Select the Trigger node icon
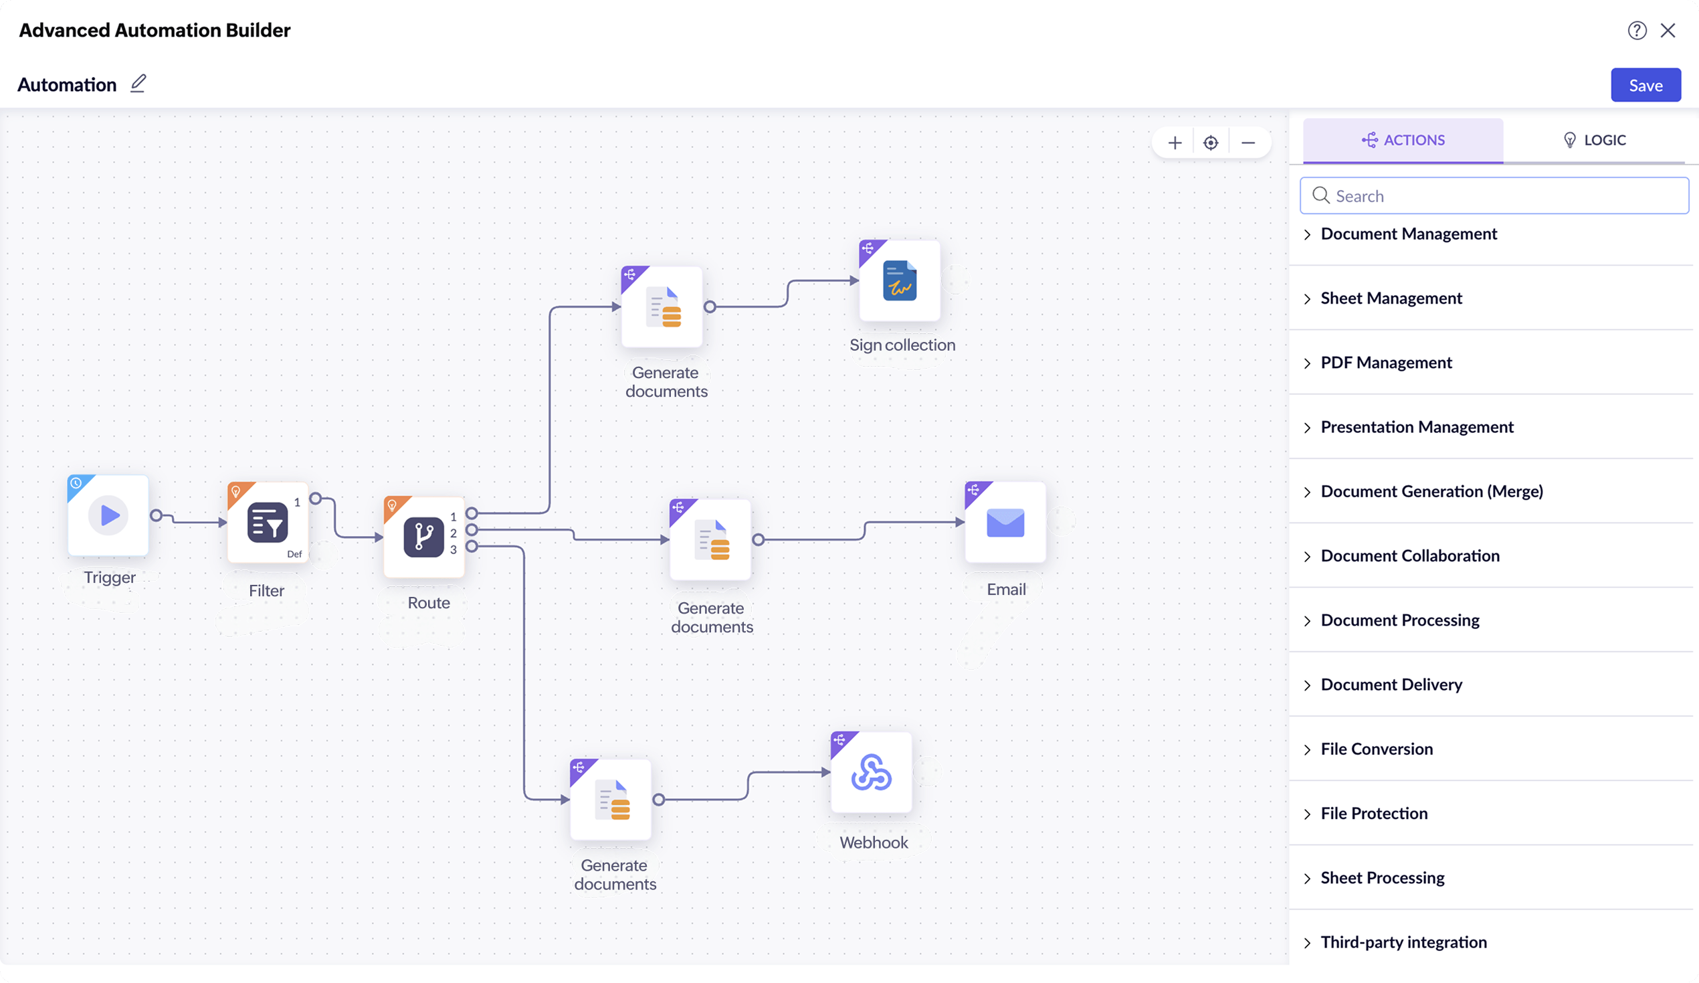The width and height of the screenshot is (1699, 983). tap(108, 515)
